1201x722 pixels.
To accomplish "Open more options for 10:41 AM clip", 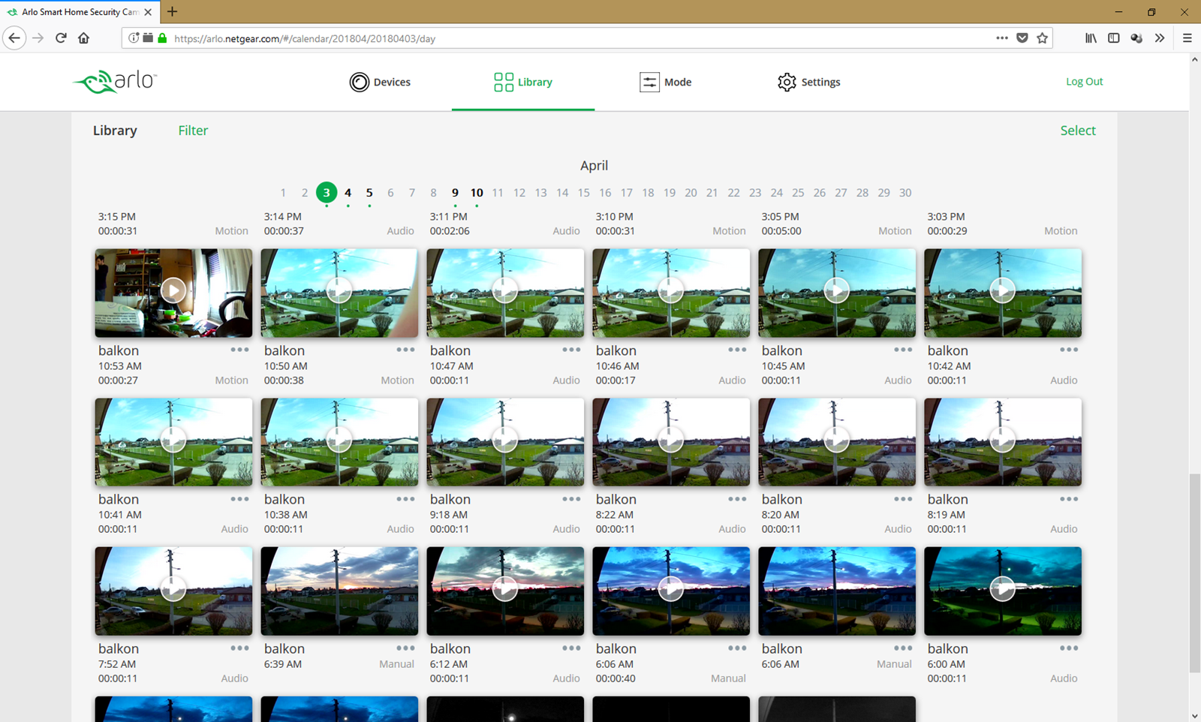I will tap(239, 499).
